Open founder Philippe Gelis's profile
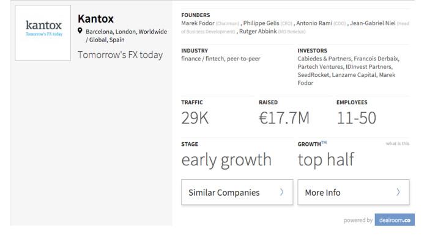The width and height of the screenshot is (427, 244). coord(261,23)
